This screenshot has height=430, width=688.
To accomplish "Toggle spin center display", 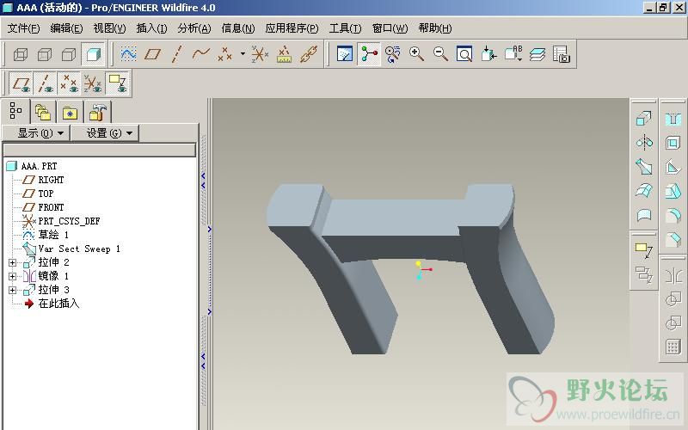I will click(x=369, y=54).
